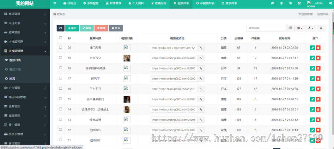Click the 编辑 toolbar button
This screenshot has height=149, width=334.
[87, 28]
